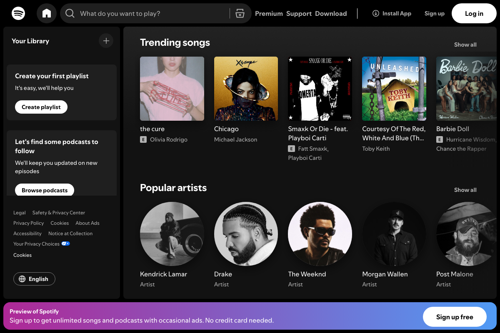The image size is (500, 333).
Task: Click song title 'Chicago'
Action: 226,129
